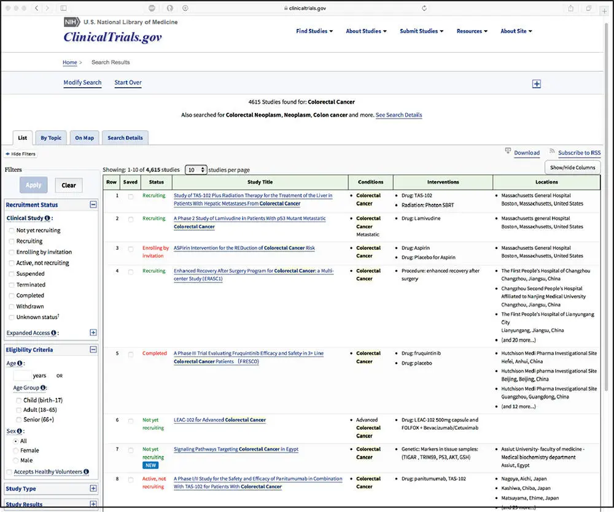The width and height of the screenshot is (614, 512).
Task: Click the browser forward arrow
Action: 47,8
